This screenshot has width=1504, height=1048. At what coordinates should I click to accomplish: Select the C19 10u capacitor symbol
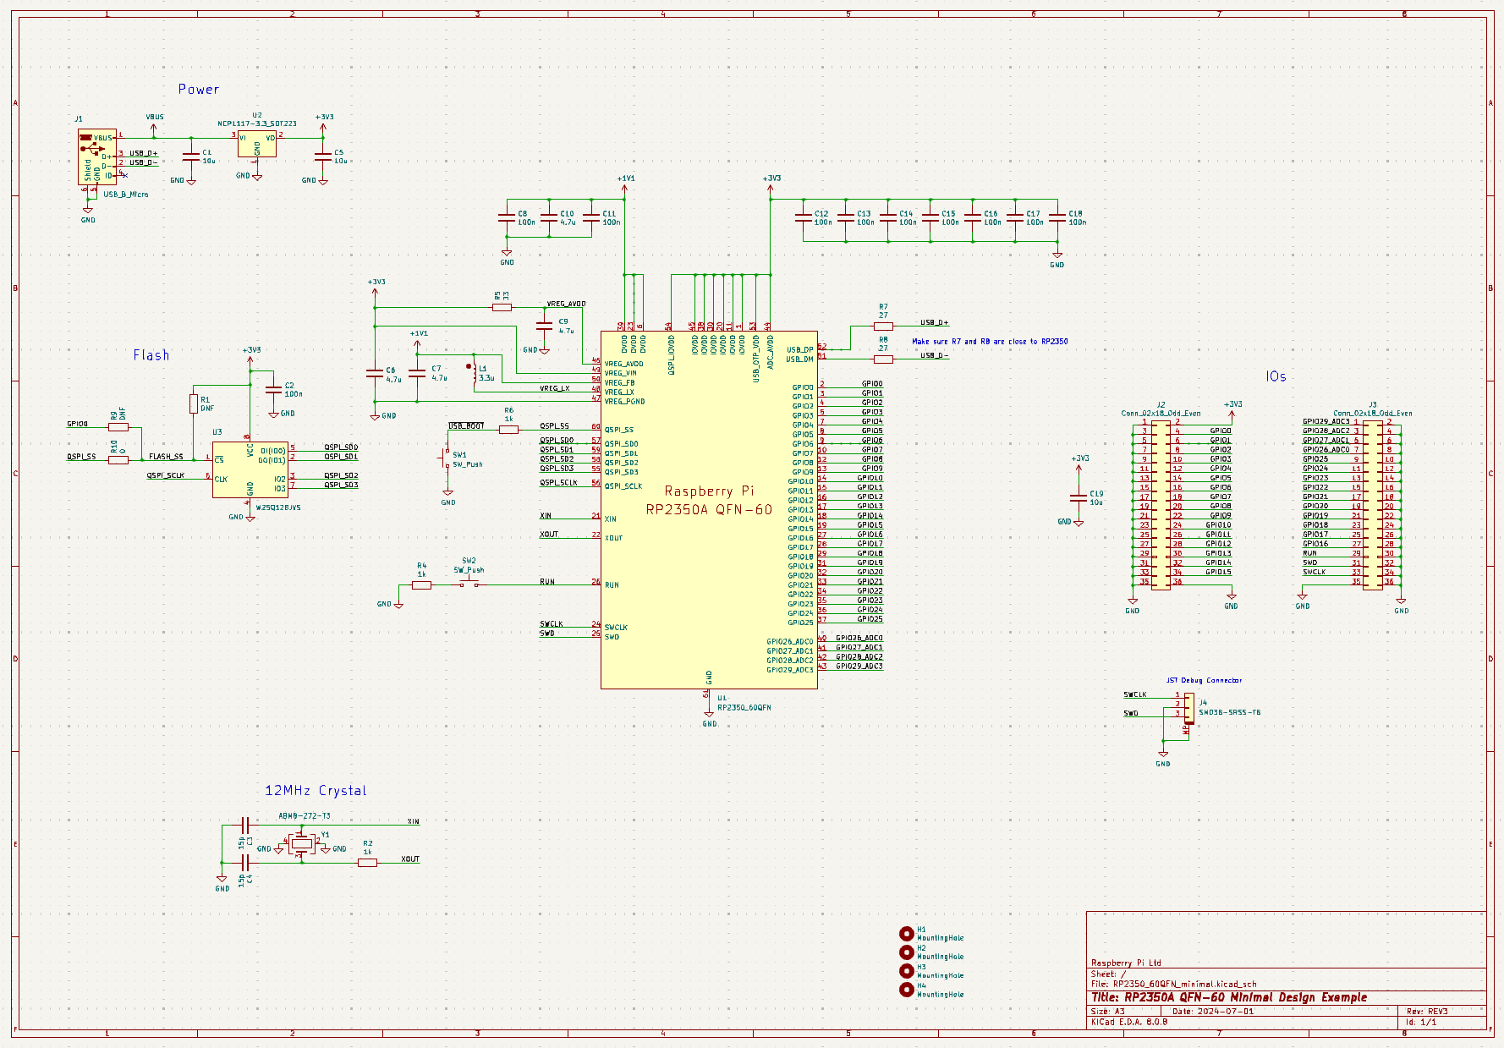tap(1078, 497)
